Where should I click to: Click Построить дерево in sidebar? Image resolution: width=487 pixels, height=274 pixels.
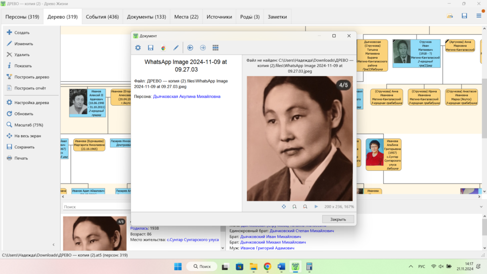pos(31,77)
